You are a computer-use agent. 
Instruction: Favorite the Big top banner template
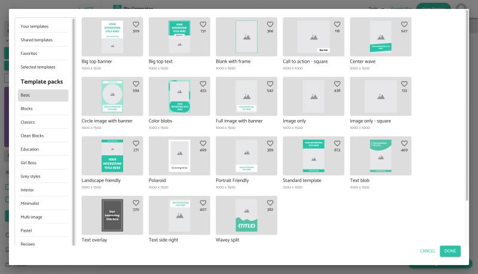(x=136, y=24)
